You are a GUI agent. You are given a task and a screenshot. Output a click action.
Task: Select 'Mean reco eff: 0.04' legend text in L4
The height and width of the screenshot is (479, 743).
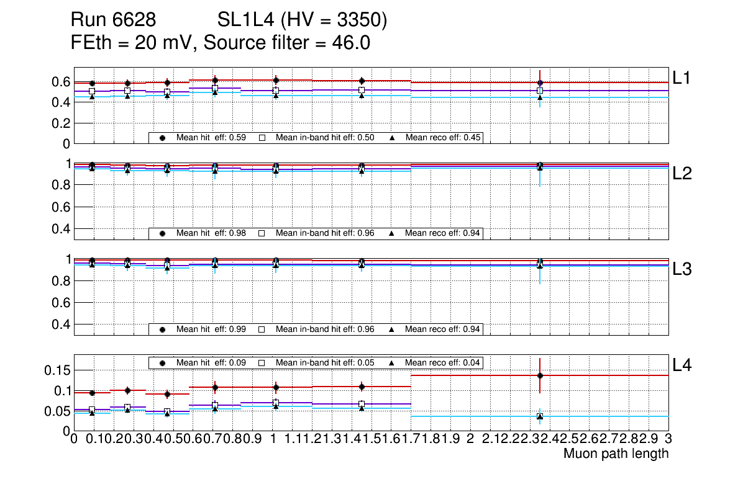click(444, 362)
